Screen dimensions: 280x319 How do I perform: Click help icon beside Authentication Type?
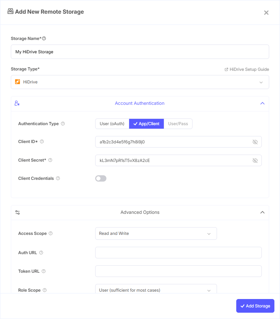[x=63, y=124]
